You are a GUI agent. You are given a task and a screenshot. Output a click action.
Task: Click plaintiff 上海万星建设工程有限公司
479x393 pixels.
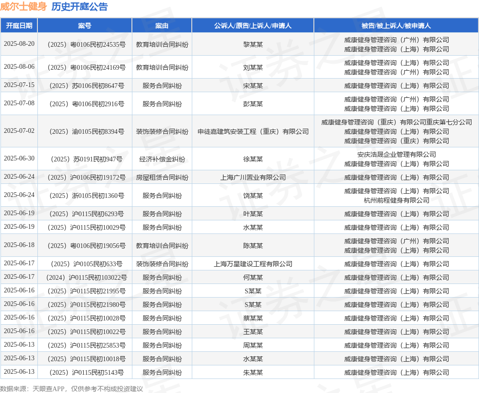[253, 264]
